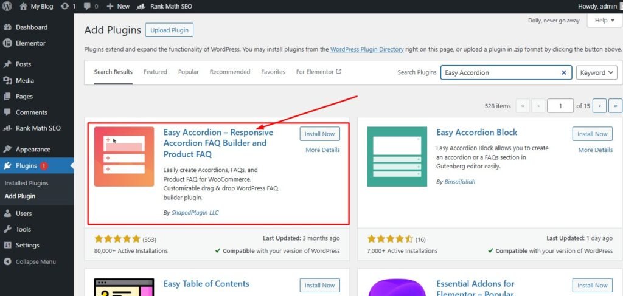The image size is (623, 296).
Task: Open Users in sidebar
Action: pos(24,213)
